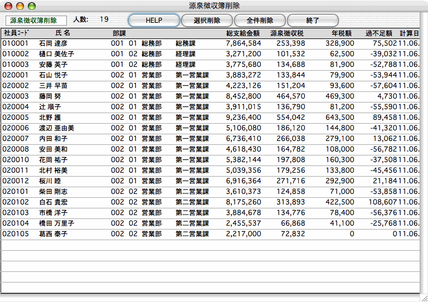Select the row for 桜川 睦
The width and height of the screenshot is (428, 302).
(50, 181)
